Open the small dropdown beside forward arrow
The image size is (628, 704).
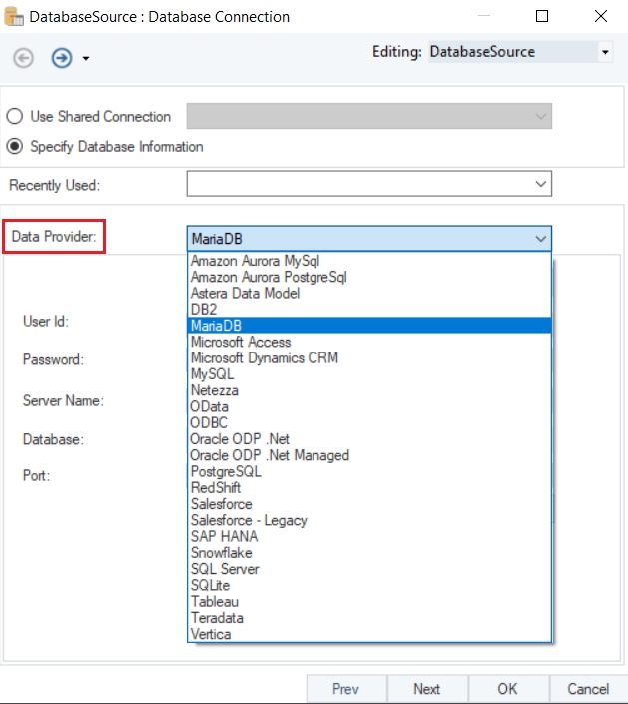click(86, 58)
